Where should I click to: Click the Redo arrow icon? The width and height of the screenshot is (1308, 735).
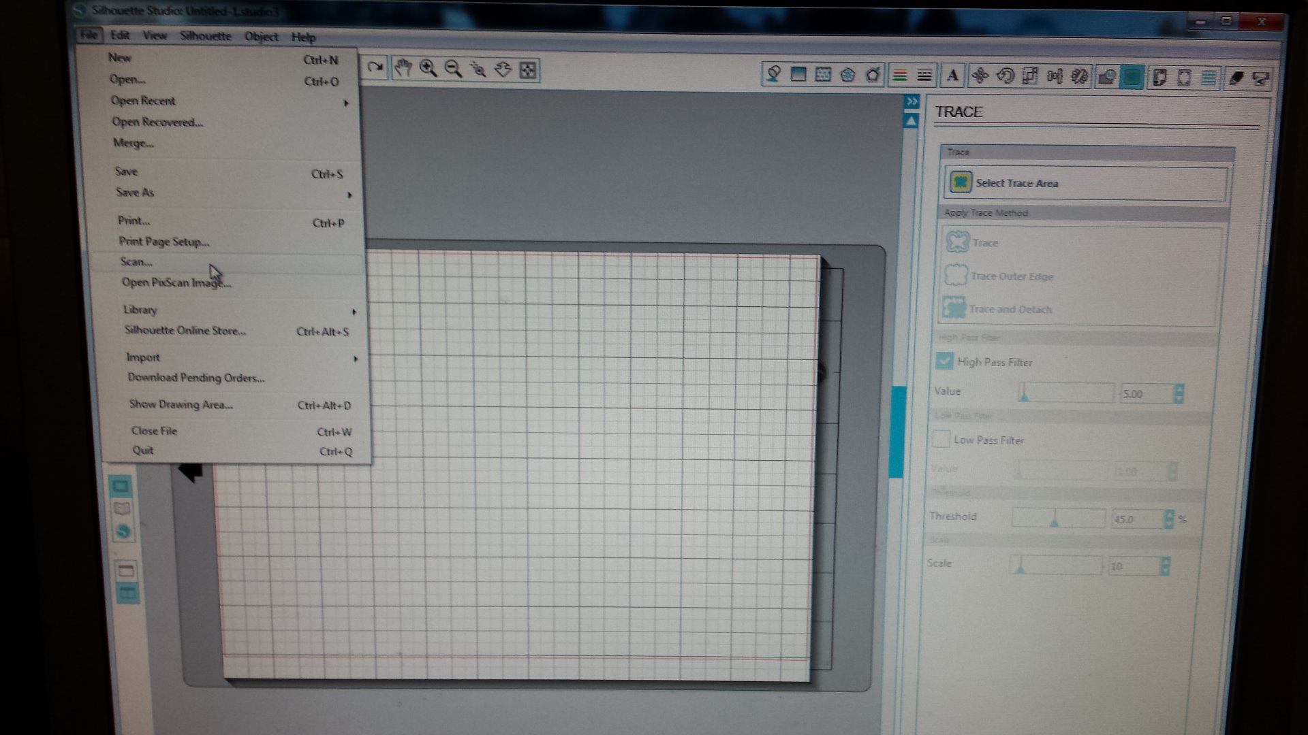(x=375, y=67)
